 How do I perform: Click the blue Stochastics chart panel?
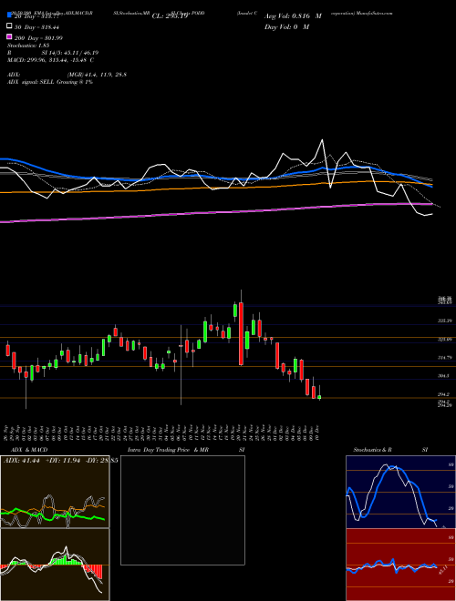point(400,492)
